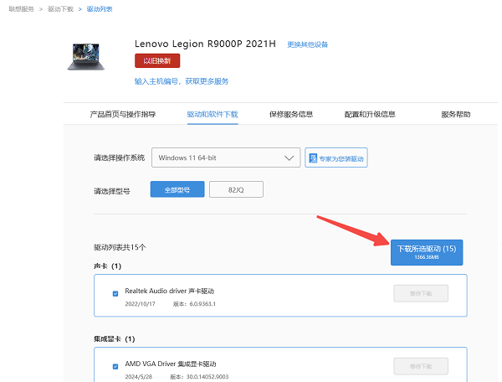Click 下载所选驱动 (15) button

coord(427,252)
